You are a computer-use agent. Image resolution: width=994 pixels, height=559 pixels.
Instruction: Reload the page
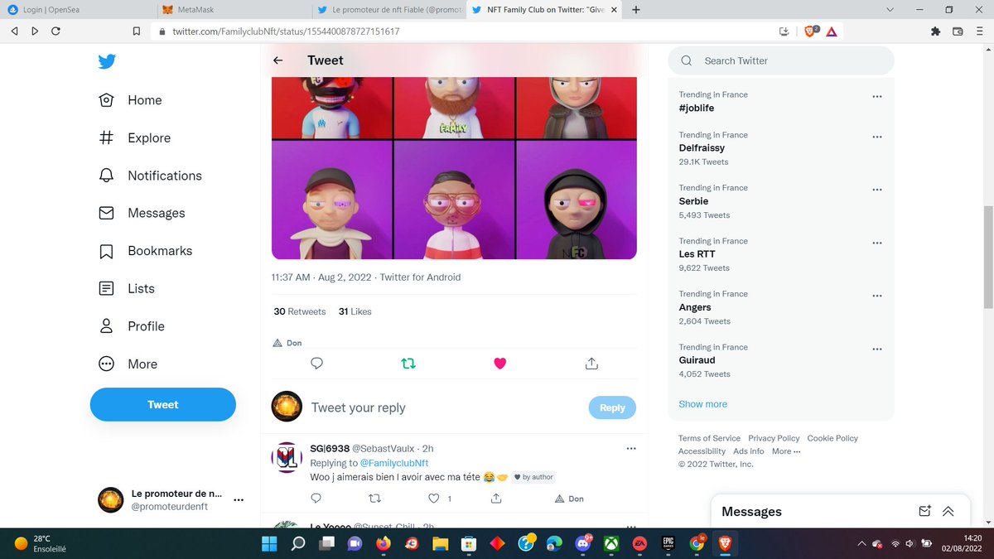pos(55,31)
